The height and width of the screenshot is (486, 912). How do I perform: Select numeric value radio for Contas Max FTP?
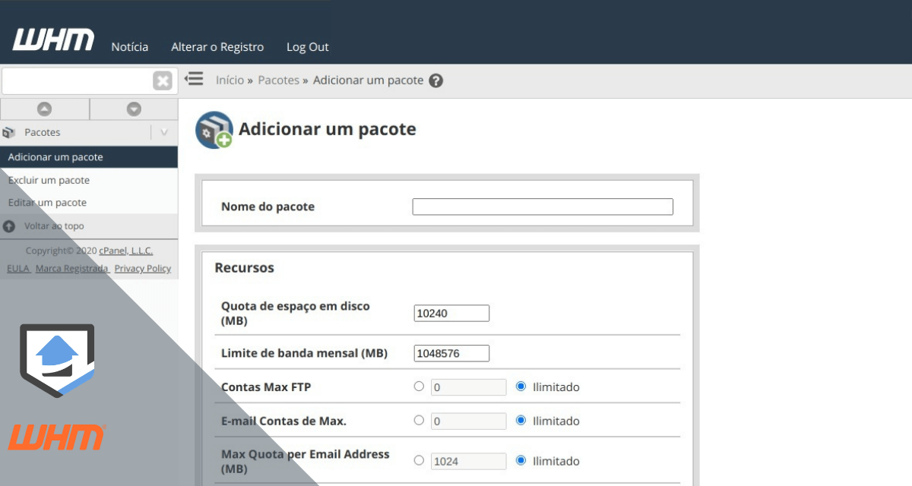coord(419,387)
